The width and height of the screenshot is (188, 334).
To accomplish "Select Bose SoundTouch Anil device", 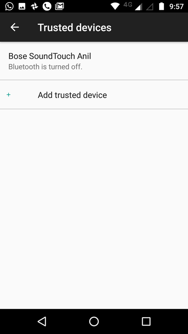I will pos(94,61).
